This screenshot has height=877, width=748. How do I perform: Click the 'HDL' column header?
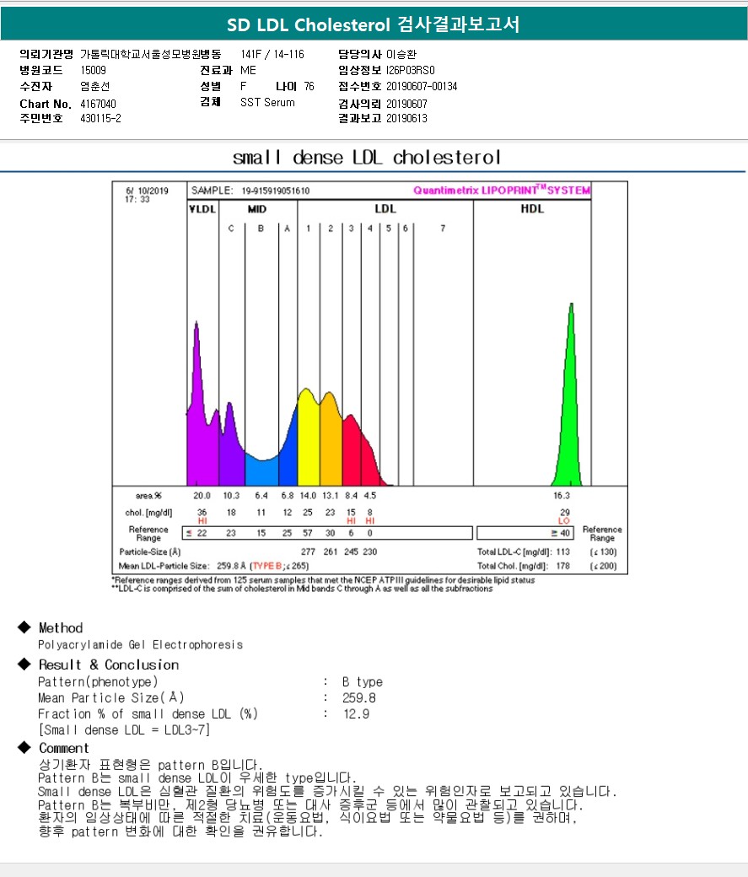coord(532,208)
